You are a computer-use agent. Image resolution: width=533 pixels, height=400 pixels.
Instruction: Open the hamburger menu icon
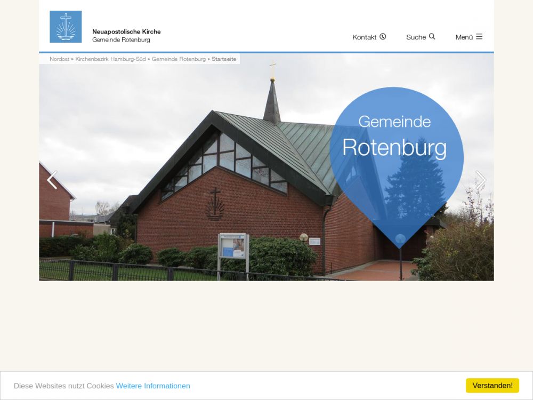(x=479, y=36)
